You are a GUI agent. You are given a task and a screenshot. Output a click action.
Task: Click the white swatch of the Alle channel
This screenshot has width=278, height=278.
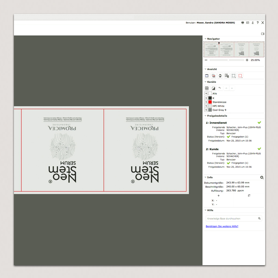pos(210,93)
